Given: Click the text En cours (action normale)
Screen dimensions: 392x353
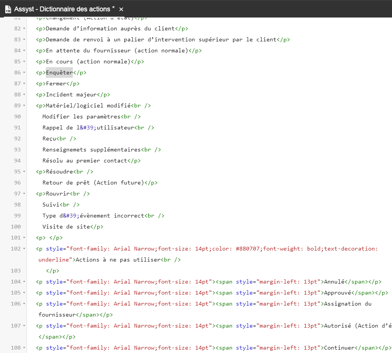Looking at the screenshot, I should tap(88, 61).
